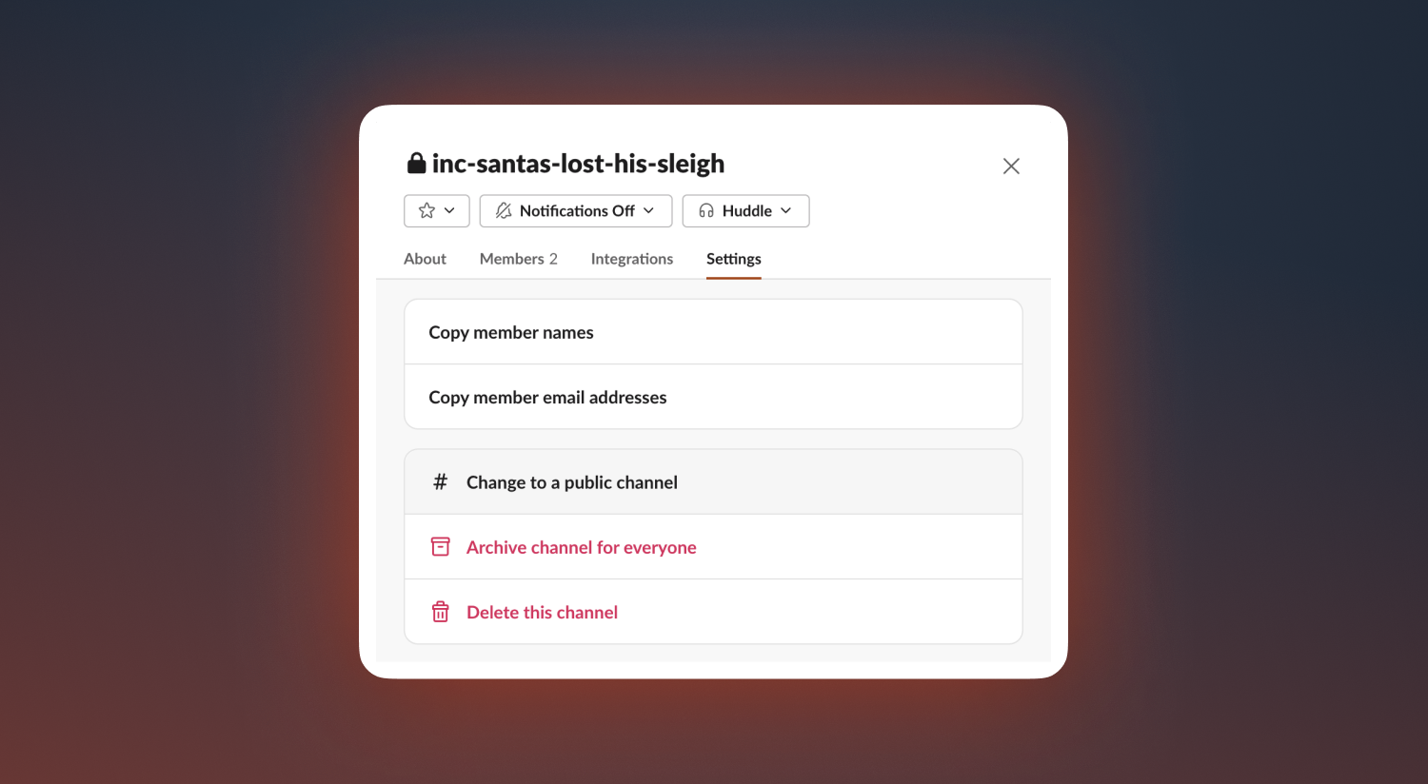Open the Notifications Off dropdown
1428x784 pixels.
[x=576, y=211]
